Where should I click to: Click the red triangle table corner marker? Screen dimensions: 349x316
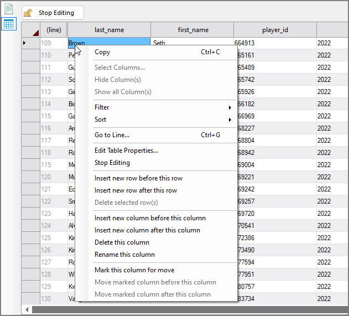click(x=35, y=32)
